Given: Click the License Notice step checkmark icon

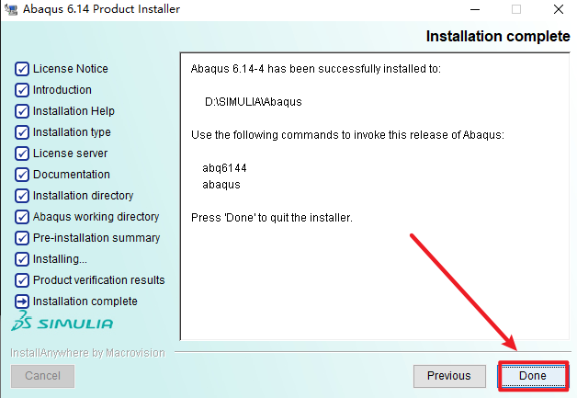Looking at the screenshot, I should [x=22, y=69].
